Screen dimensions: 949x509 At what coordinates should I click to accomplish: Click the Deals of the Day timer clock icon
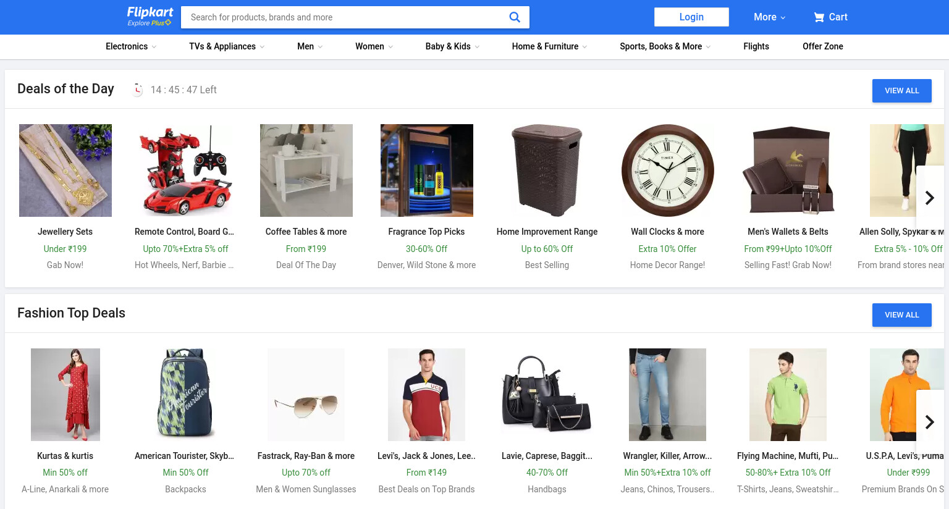tap(138, 90)
